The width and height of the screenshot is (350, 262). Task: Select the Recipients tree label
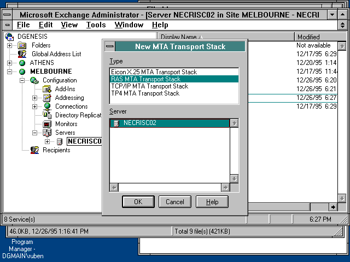[56, 150]
